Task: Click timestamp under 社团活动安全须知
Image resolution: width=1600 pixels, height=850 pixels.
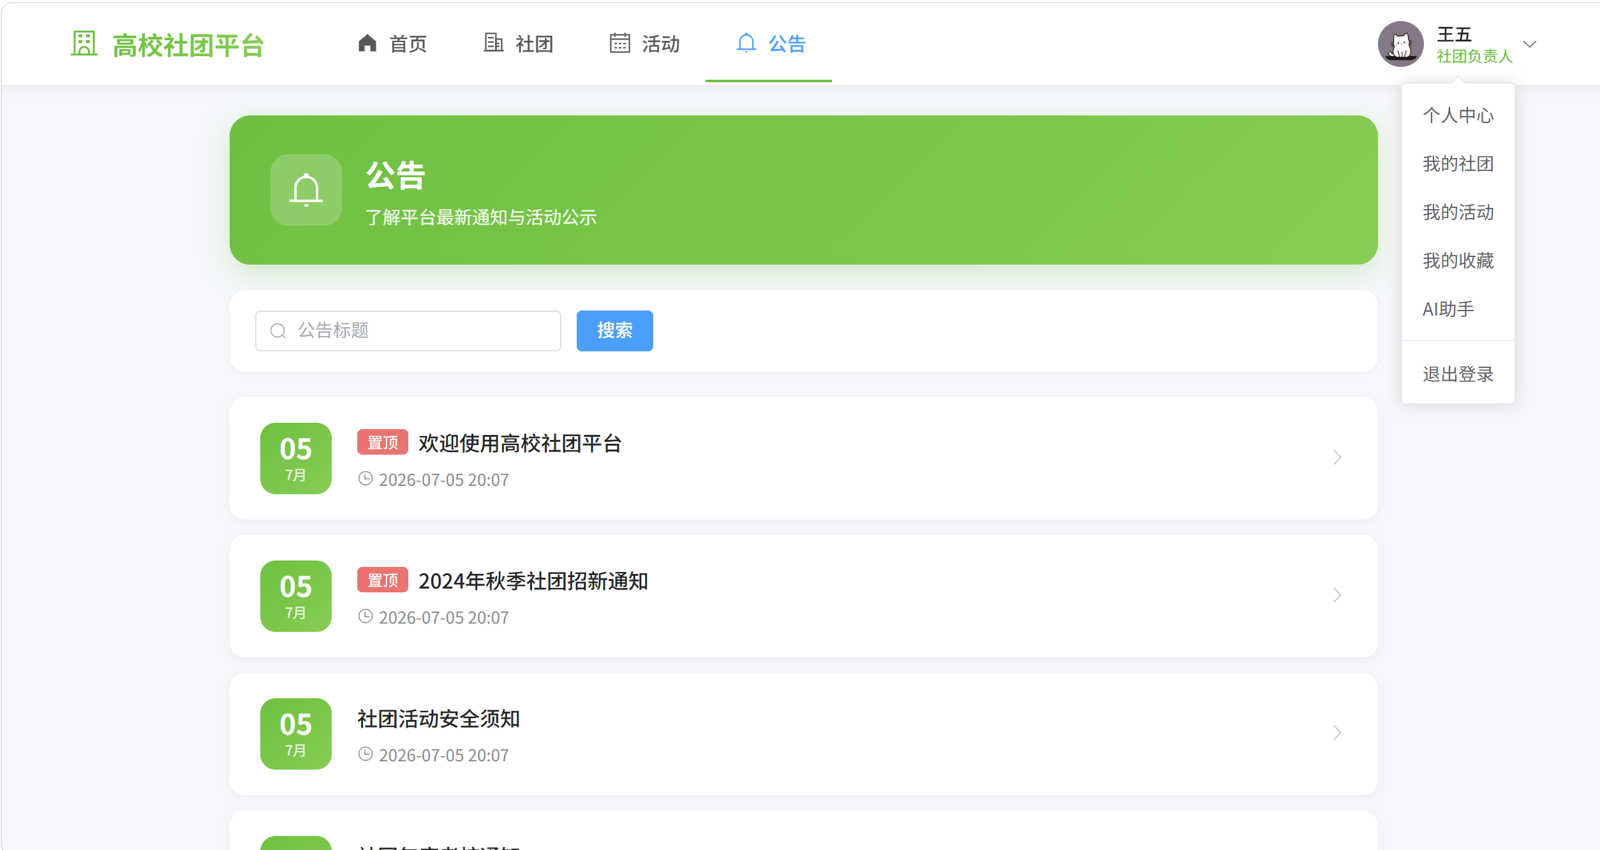Action: [444, 755]
